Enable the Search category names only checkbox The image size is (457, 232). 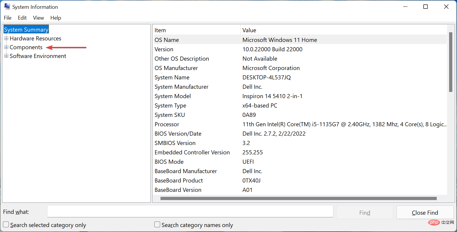point(157,224)
